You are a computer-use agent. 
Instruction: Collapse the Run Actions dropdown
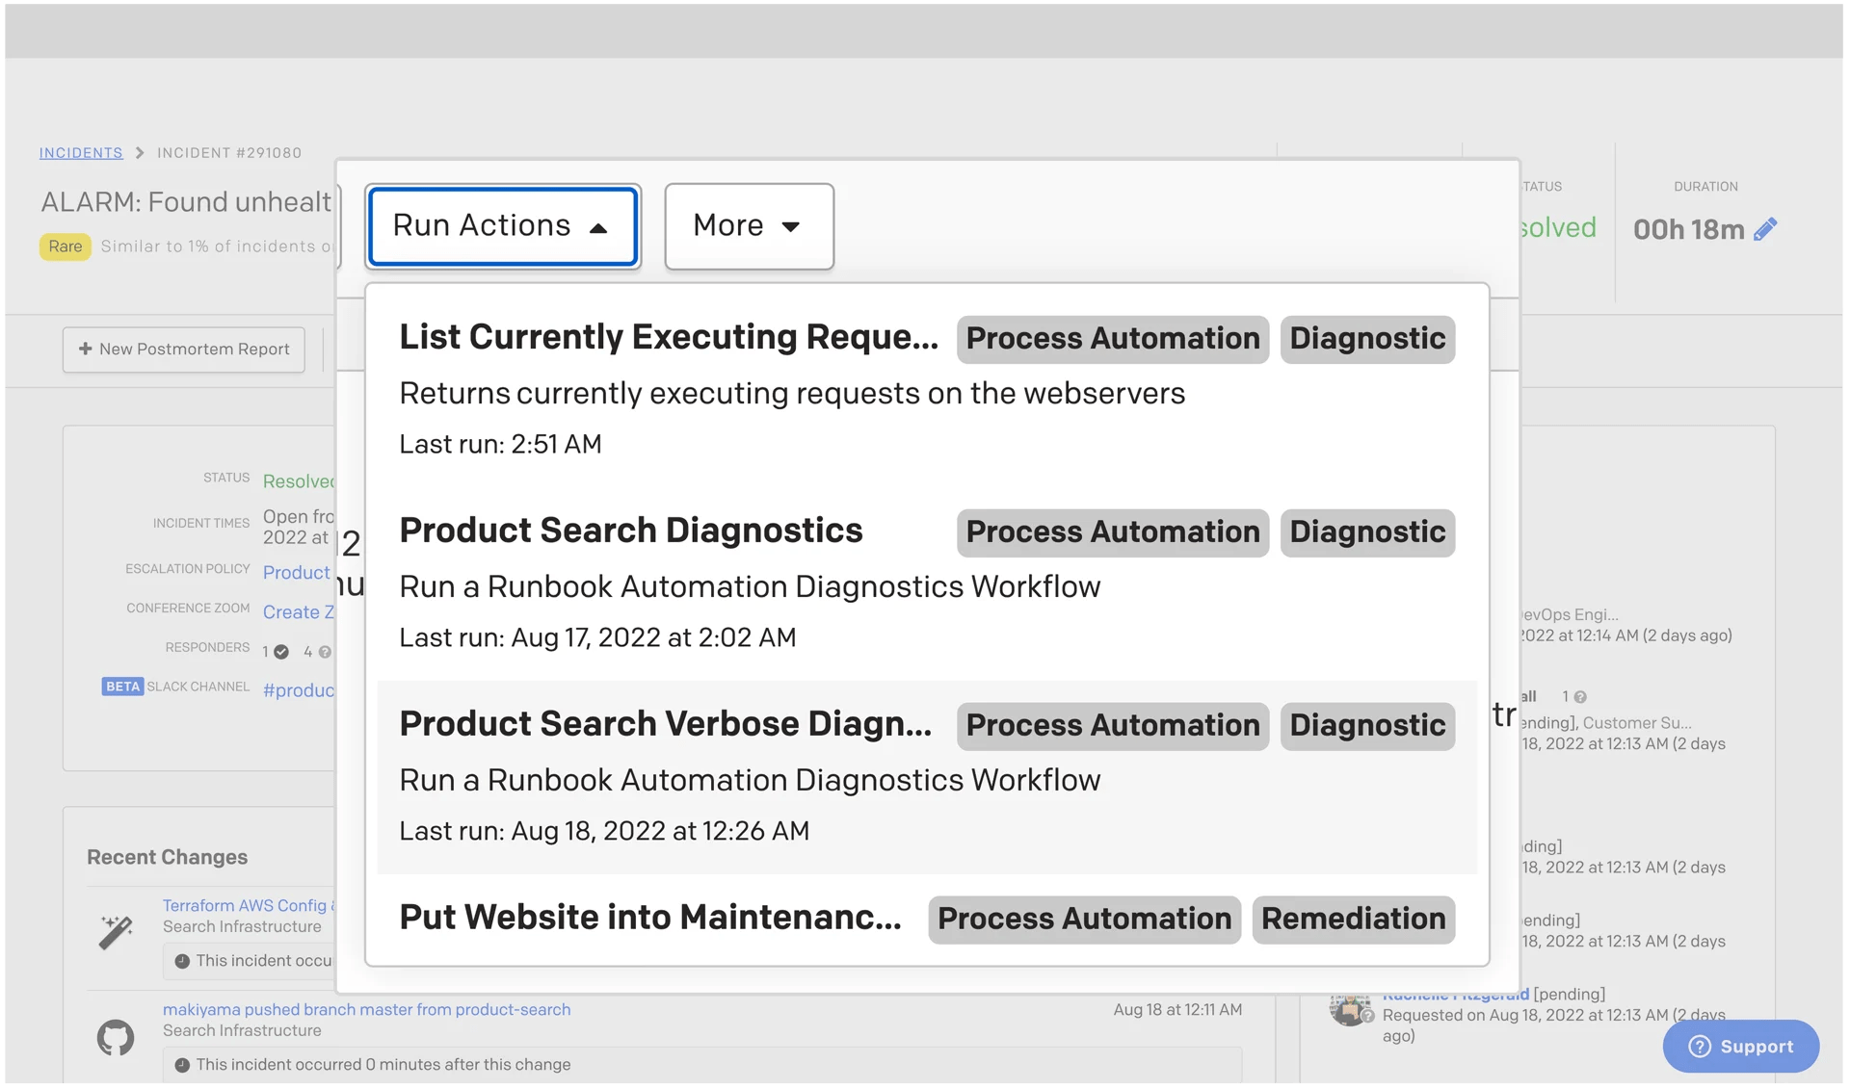[502, 226]
